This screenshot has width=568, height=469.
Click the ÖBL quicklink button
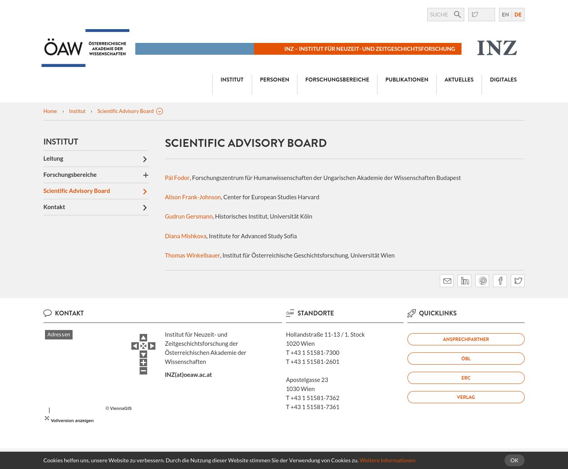coord(466,358)
